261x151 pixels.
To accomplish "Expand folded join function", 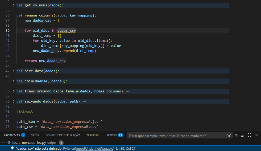I will (x=14, y=81).
